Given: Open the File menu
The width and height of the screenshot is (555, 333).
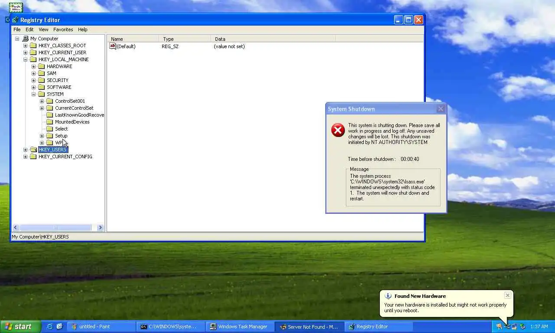Looking at the screenshot, I should click(17, 29).
